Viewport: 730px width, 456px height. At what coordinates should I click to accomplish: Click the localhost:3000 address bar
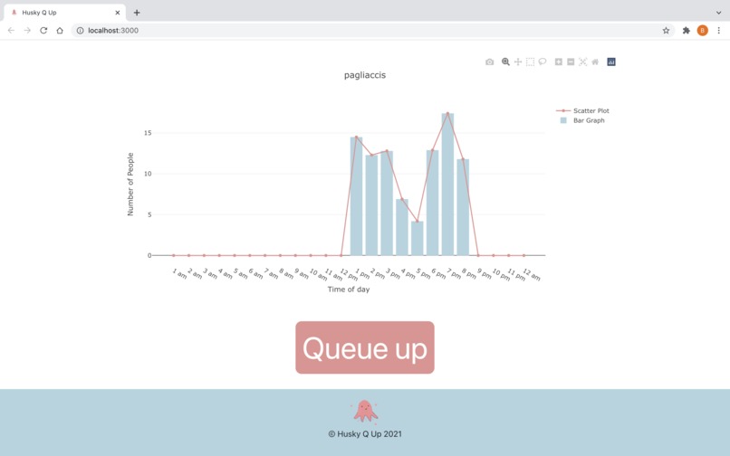pyautogui.click(x=372, y=30)
